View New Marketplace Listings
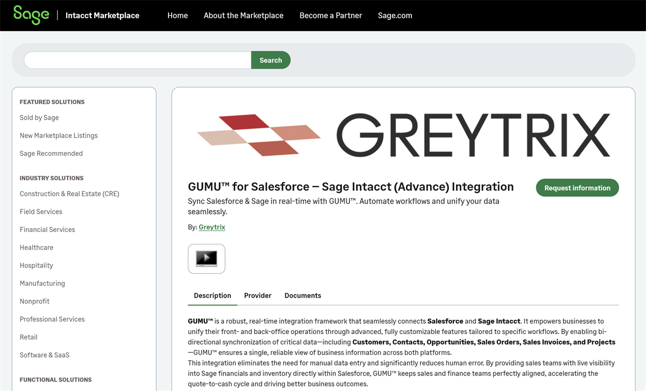 click(x=59, y=135)
